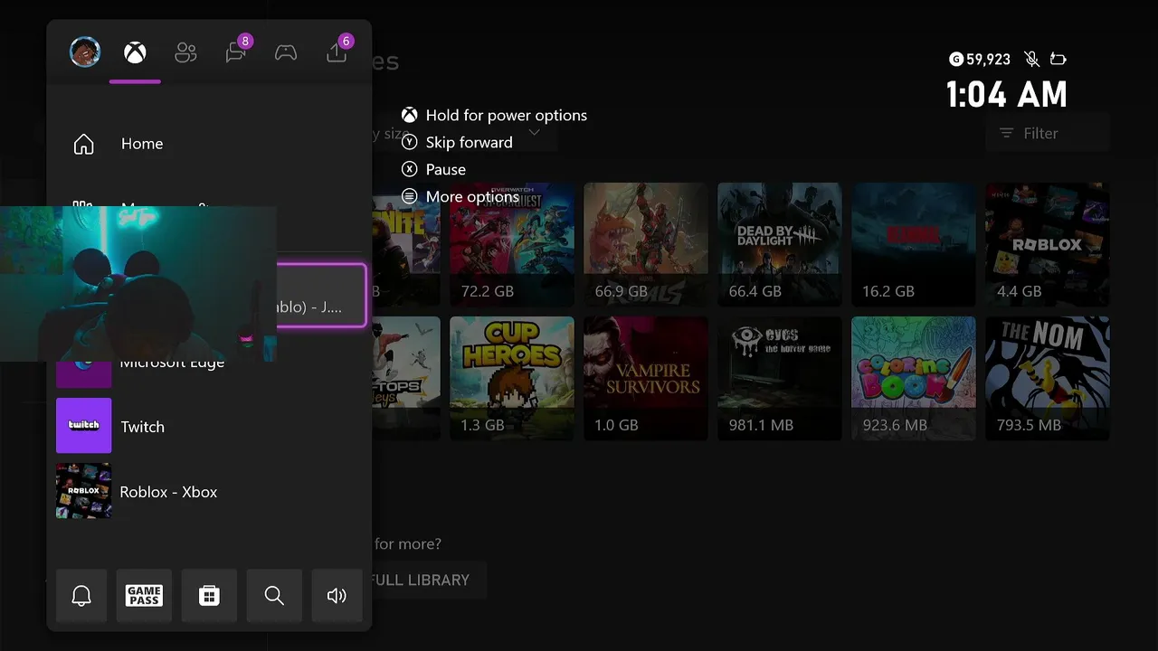Click the controller battery status icon
This screenshot has width=1158, height=651.
(1058, 59)
